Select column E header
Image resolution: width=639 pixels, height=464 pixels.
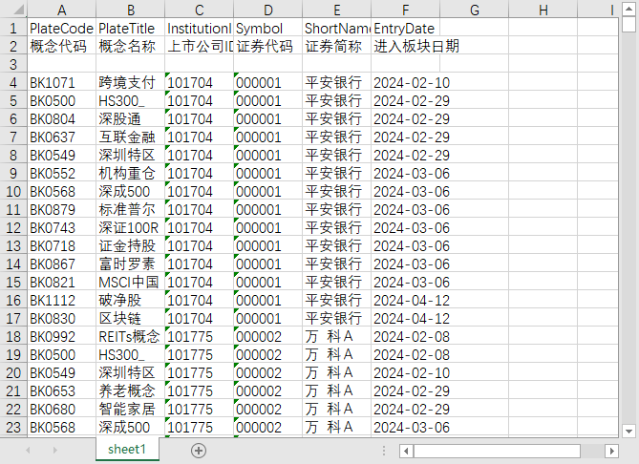tap(337, 10)
